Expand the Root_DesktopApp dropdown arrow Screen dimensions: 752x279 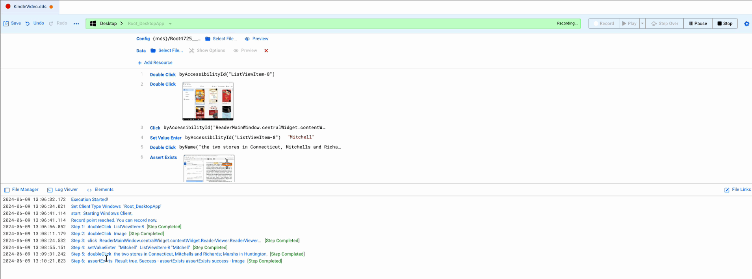click(x=170, y=24)
